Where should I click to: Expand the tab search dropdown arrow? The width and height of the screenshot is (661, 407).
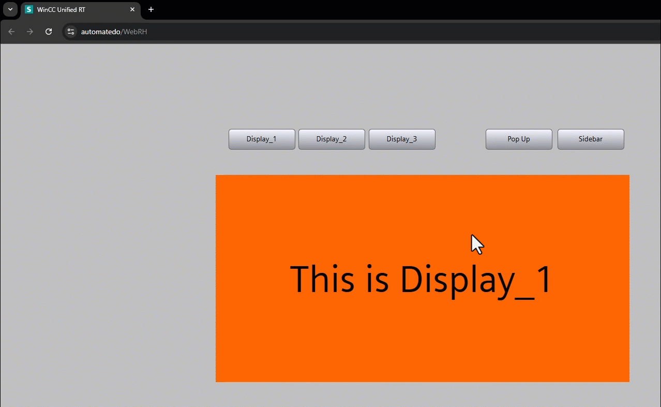[x=10, y=9]
